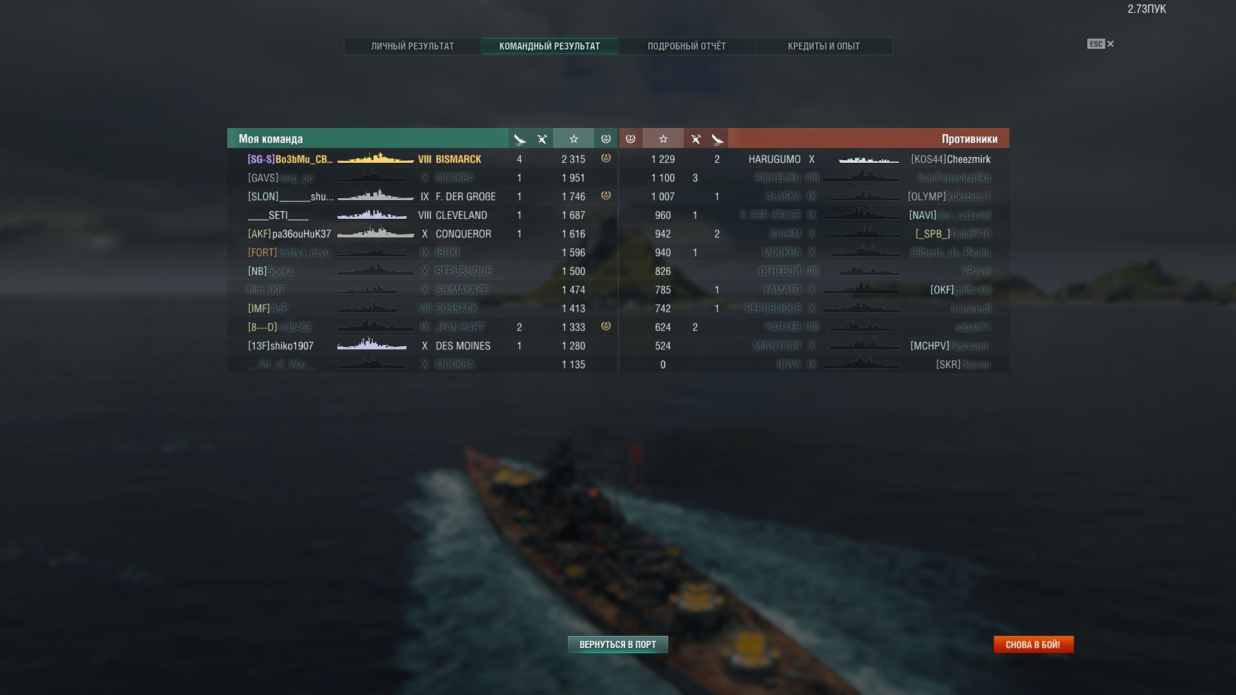Select the Командный результат tab

pos(549,46)
